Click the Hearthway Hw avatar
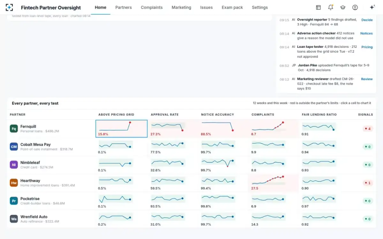 pyautogui.click(x=14, y=183)
